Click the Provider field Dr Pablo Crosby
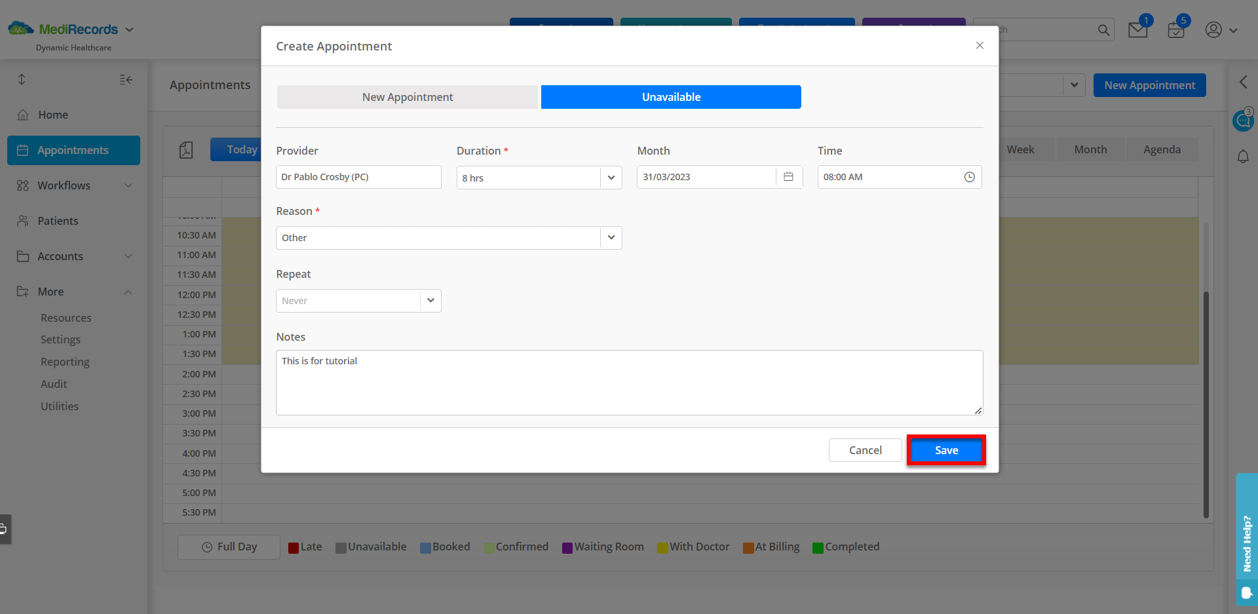The height and width of the screenshot is (614, 1258). coord(358,177)
